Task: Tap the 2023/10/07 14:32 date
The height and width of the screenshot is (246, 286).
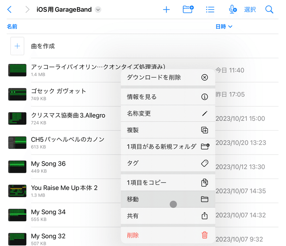Action: click(x=241, y=215)
